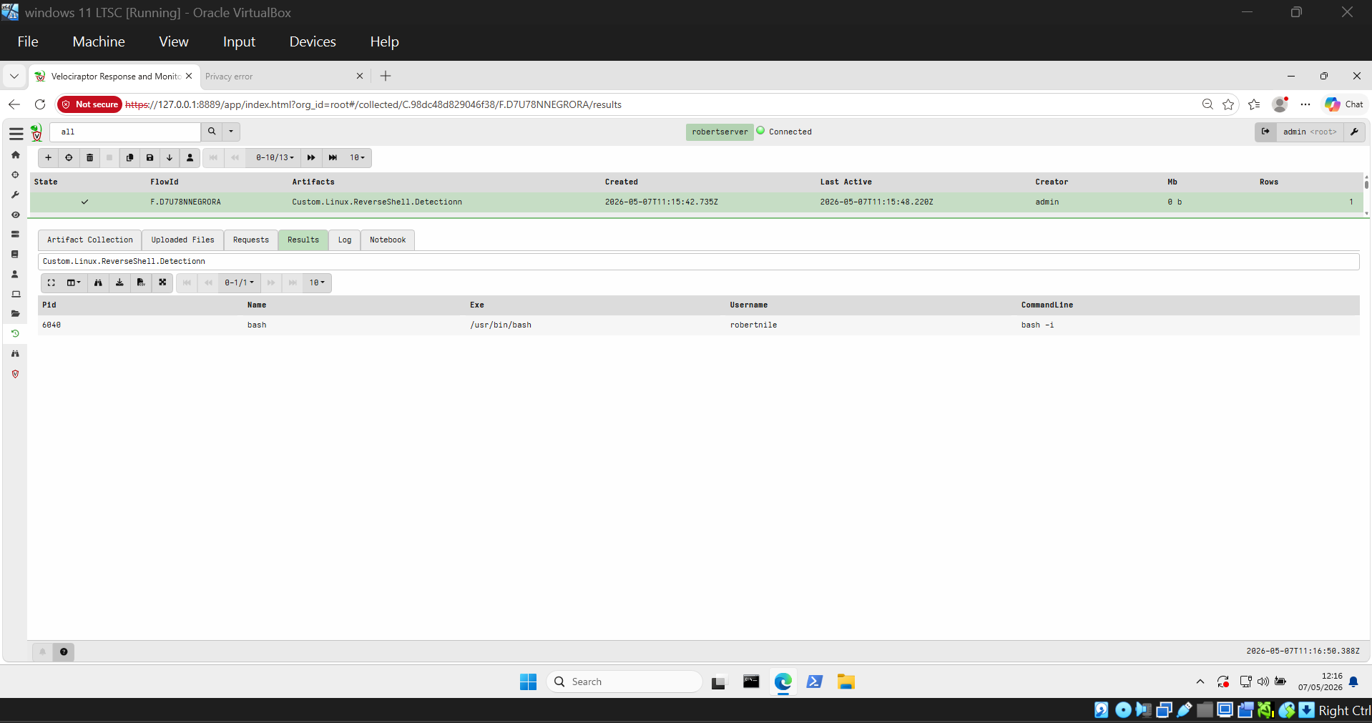
Task: Go to next page of flows
Action: pos(311,157)
